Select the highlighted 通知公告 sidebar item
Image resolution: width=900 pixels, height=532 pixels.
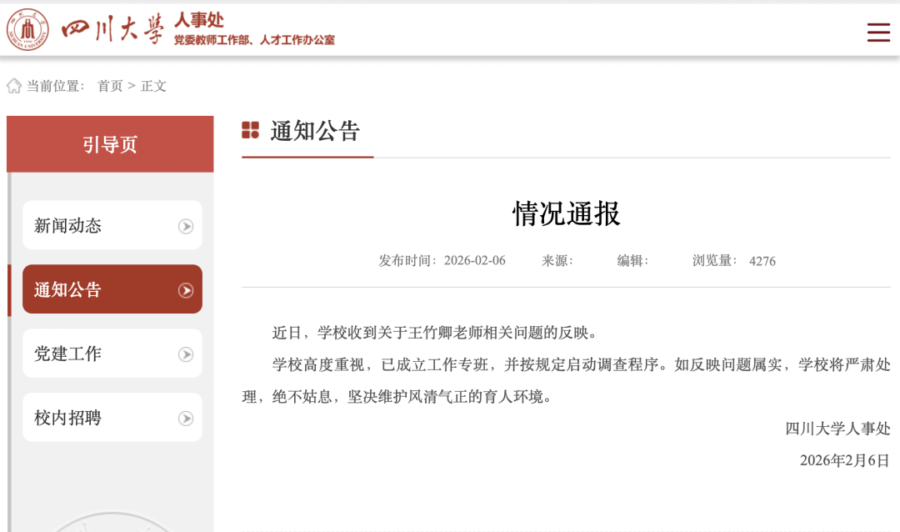click(68, 290)
